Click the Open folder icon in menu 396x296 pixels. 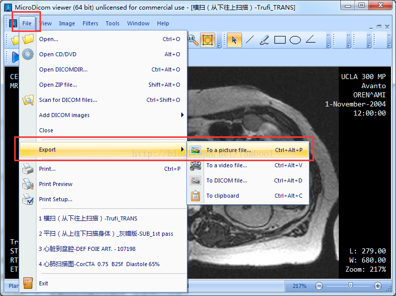(28, 39)
